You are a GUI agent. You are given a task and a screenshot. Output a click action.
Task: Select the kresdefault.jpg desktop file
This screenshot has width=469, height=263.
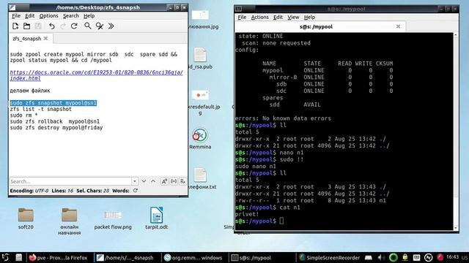tap(200, 103)
